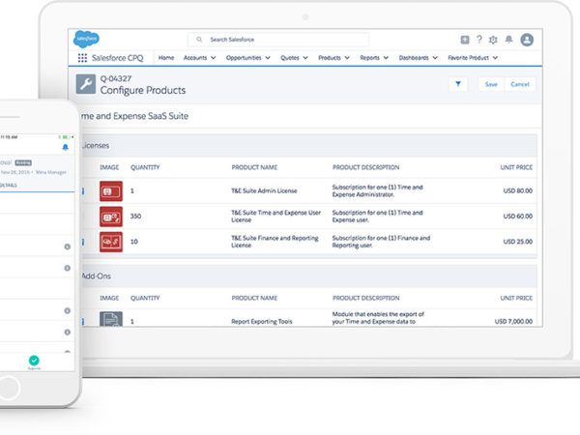Image resolution: width=580 pixels, height=435 pixels.
Task: Click the Salesforce cloud logo
Action: pos(86,39)
